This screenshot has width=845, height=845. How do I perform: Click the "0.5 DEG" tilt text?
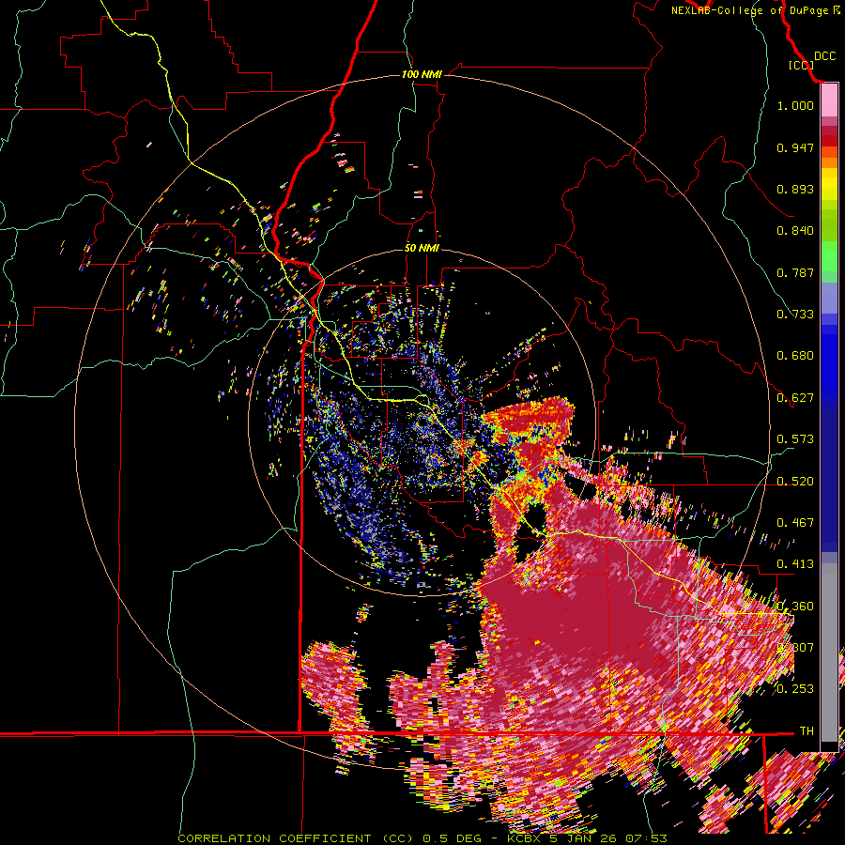[452, 838]
